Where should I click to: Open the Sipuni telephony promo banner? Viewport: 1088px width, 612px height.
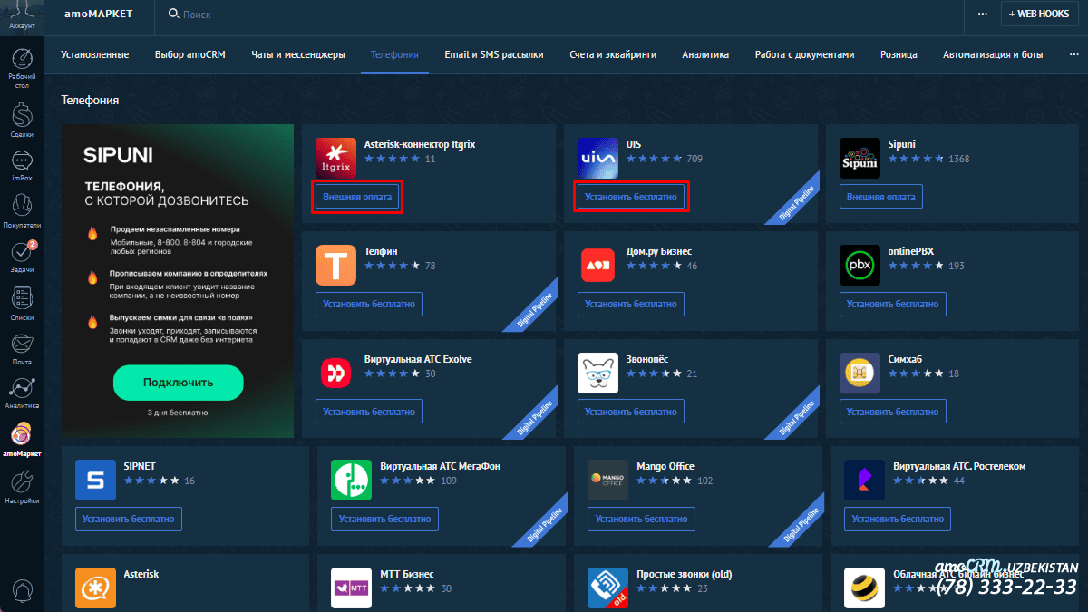click(178, 281)
